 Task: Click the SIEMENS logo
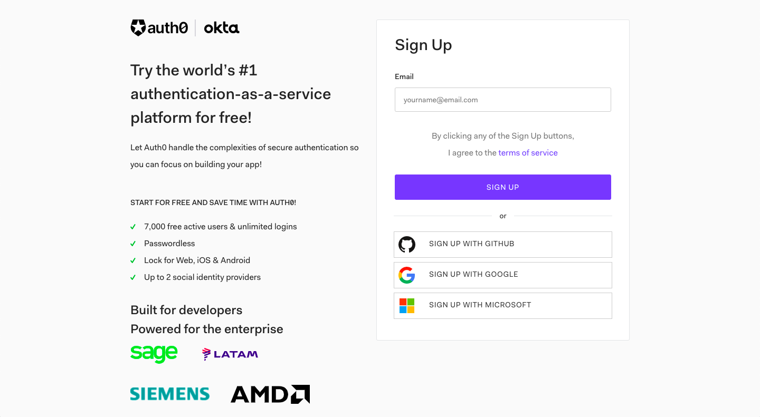(169, 394)
